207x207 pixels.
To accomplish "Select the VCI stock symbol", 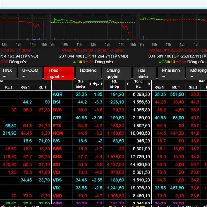I will coord(57,172).
